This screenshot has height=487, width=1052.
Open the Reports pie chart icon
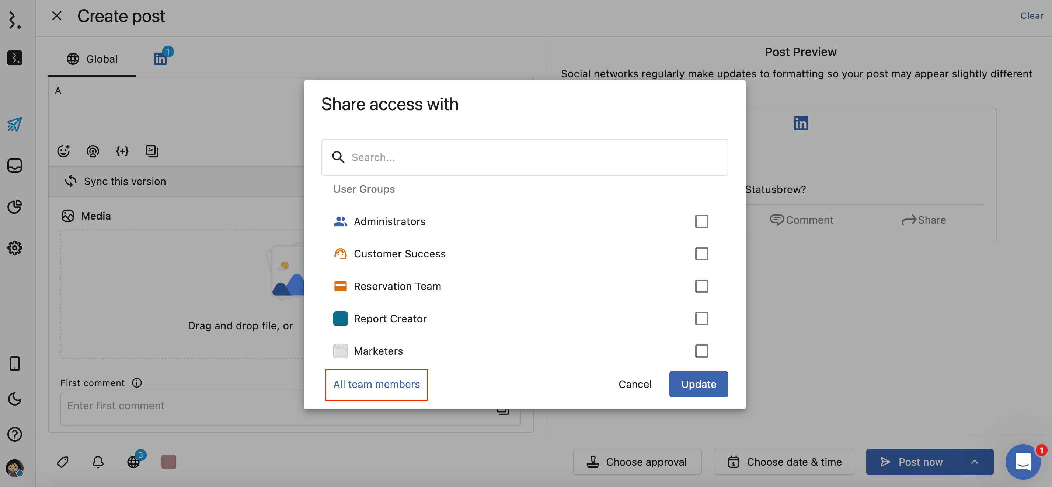click(x=15, y=207)
